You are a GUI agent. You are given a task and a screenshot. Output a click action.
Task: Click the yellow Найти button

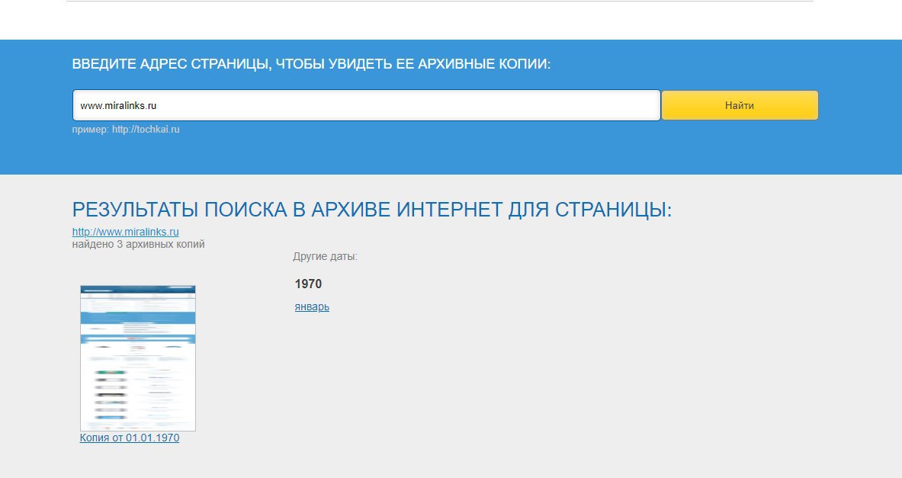[x=740, y=105]
